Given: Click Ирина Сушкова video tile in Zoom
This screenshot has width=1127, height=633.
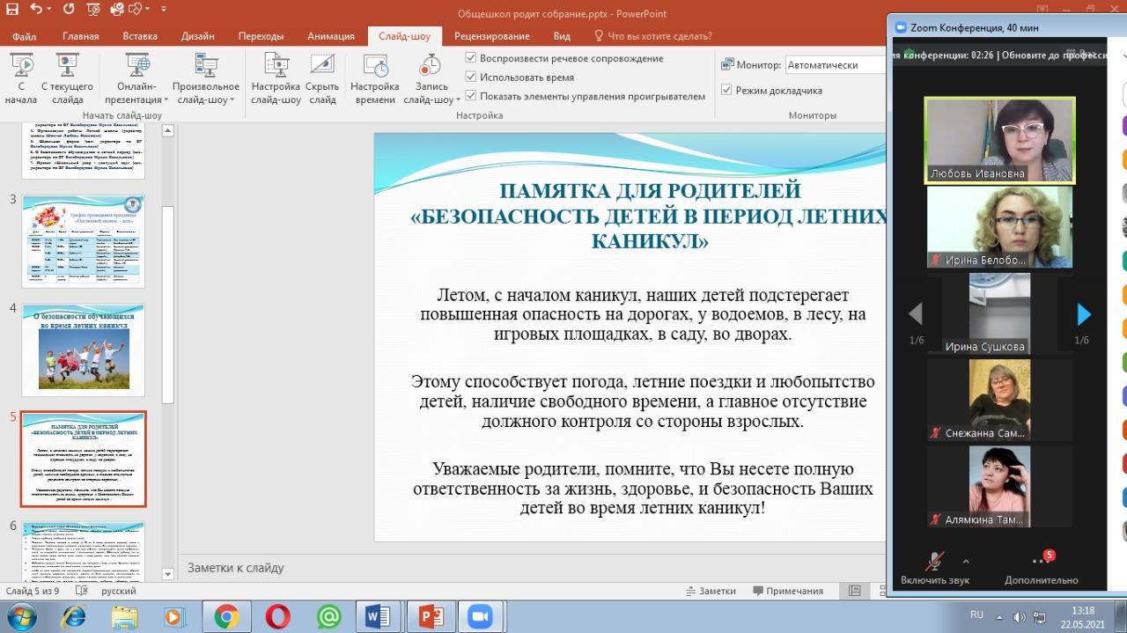Looking at the screenshot, I should tap(999, 313).
